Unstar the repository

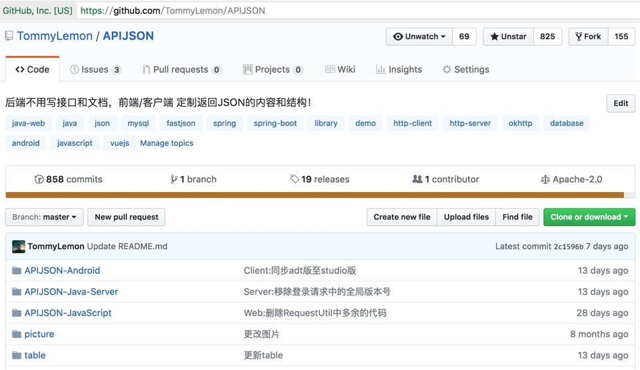coord(509,37)
